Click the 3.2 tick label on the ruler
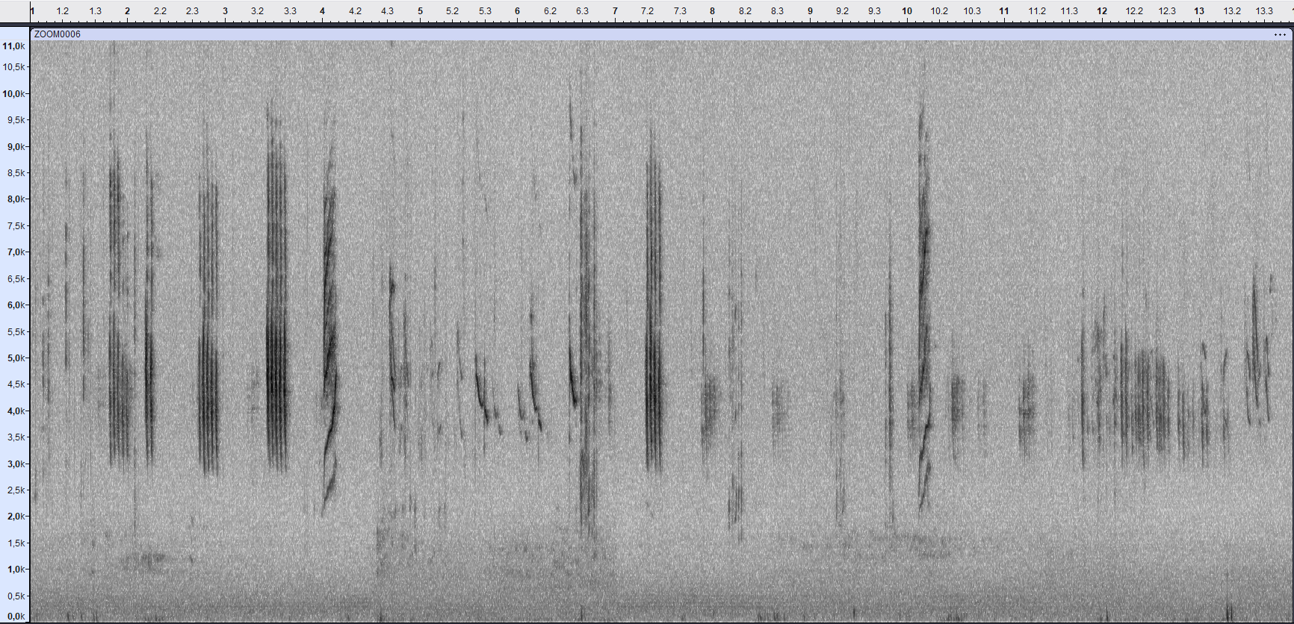 (258, 11)
